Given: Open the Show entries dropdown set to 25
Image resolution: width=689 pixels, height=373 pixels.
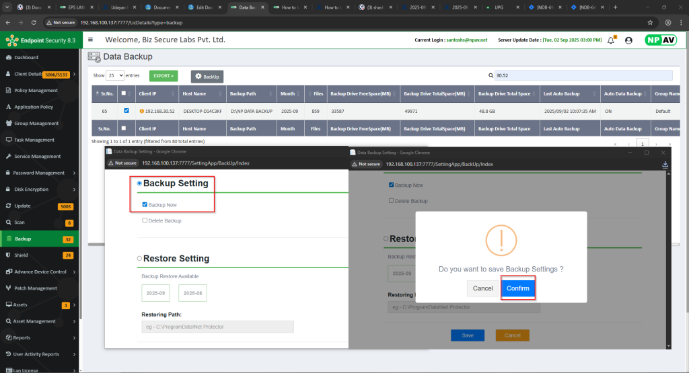Looking at the screenshot, I should pos(116,76).
